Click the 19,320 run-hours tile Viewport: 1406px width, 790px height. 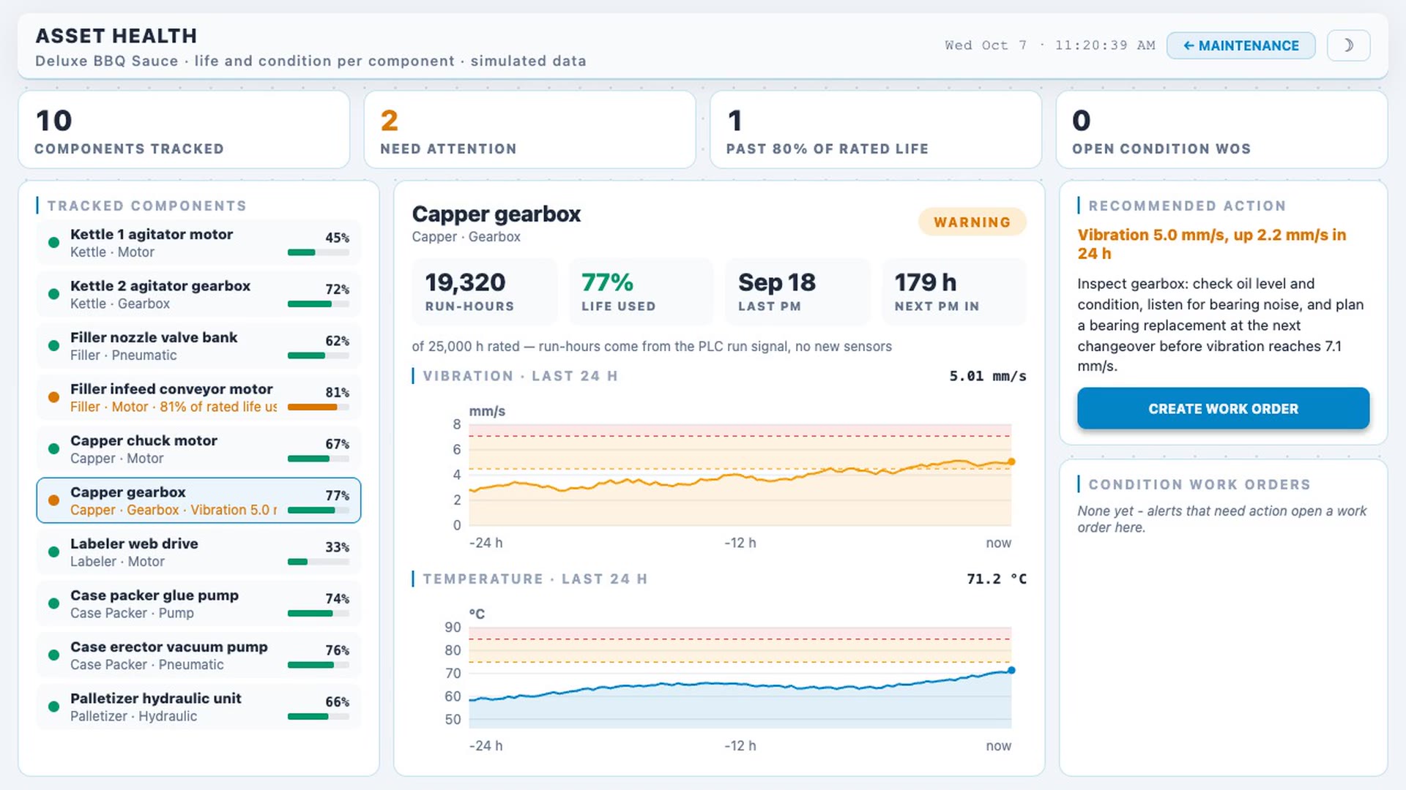click(484, 291)
